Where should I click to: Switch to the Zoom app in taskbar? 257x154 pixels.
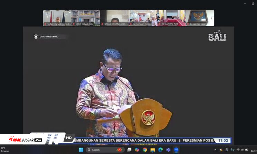176,150
